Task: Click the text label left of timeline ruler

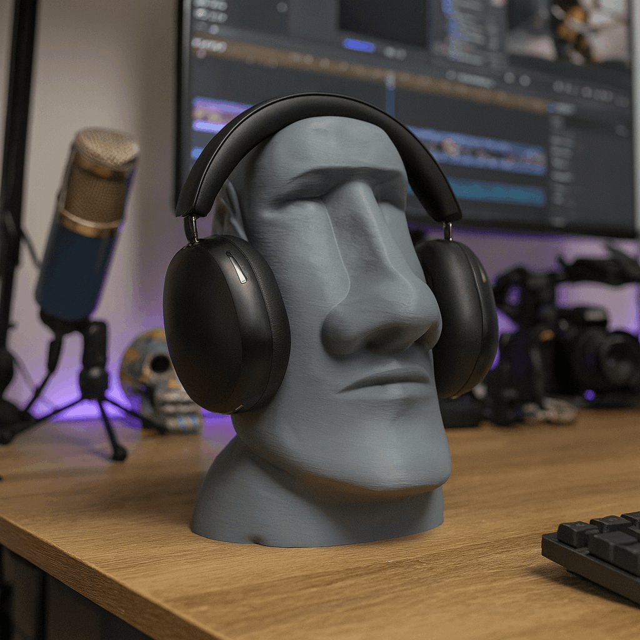Action: (x=209, y=44)
